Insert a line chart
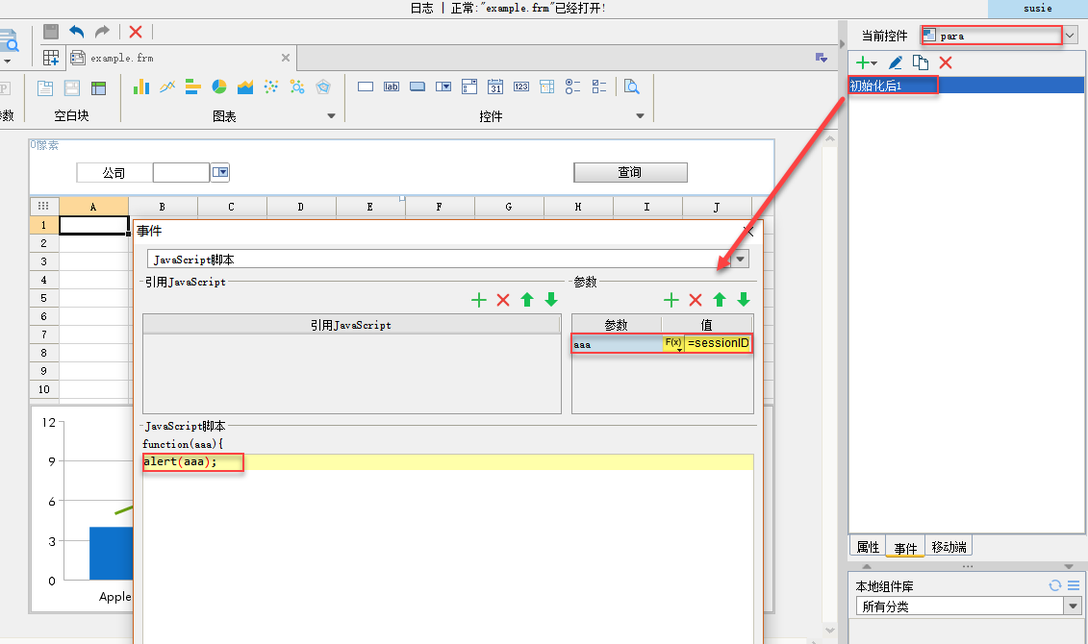The height and width of the screenshot is (644, 1088). click(167, 87)
